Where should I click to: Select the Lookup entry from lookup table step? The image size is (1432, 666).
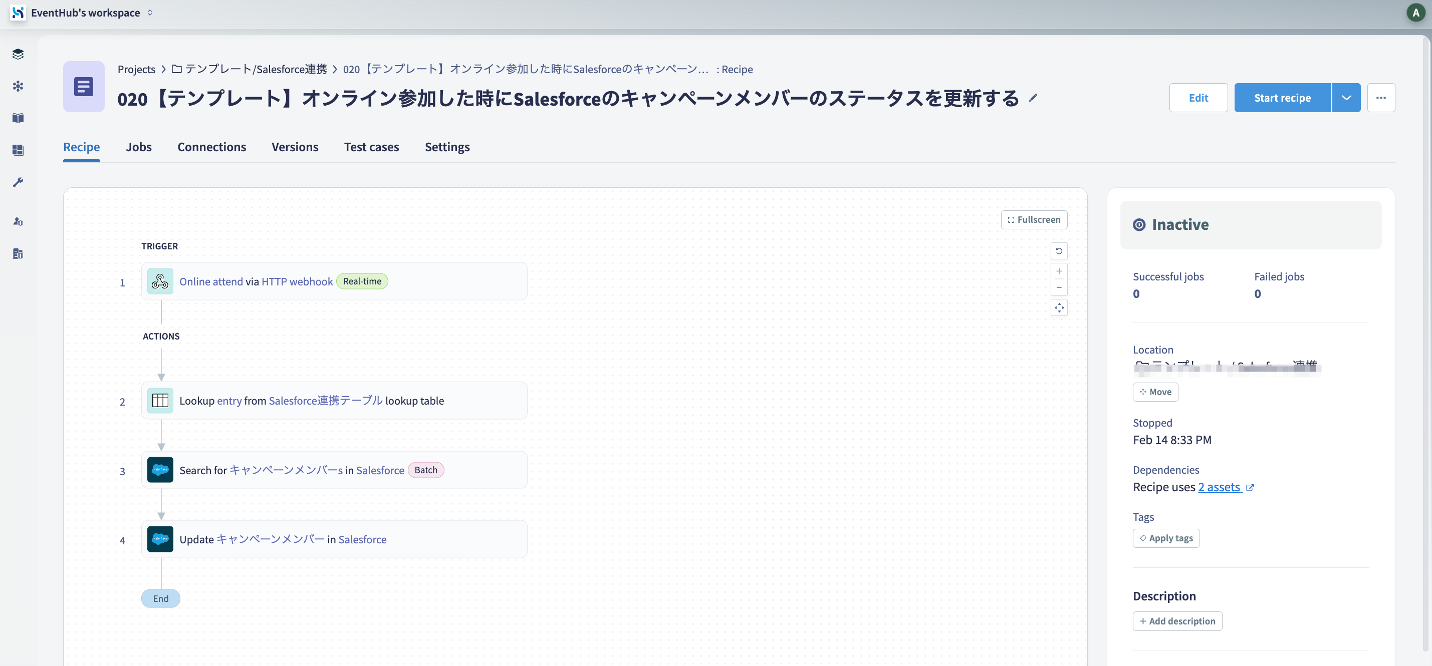334,401
